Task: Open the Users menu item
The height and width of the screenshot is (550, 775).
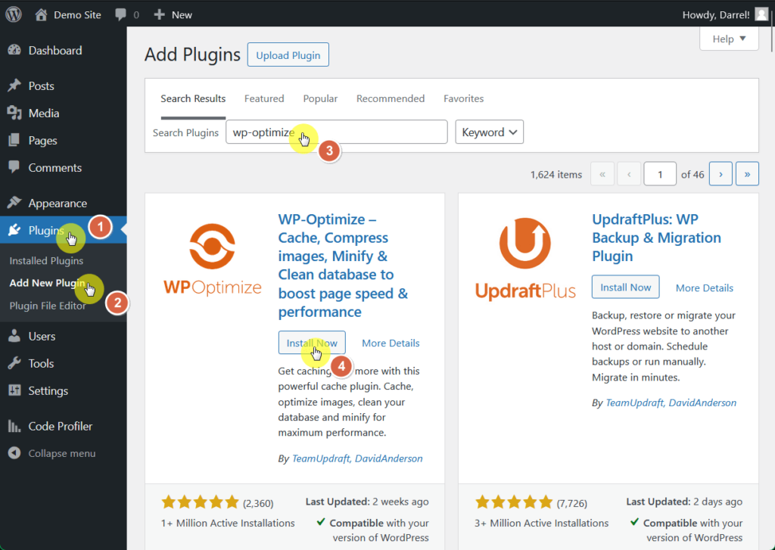Action: click(x=64, y=336)
